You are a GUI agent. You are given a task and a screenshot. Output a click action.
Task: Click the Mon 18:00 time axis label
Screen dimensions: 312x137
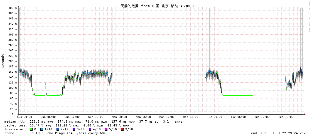click(x=191, y=117)
